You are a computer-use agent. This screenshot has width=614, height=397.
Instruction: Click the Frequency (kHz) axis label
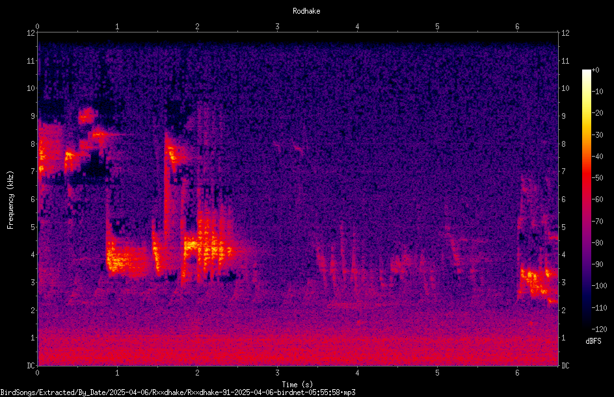pos(10,199)
